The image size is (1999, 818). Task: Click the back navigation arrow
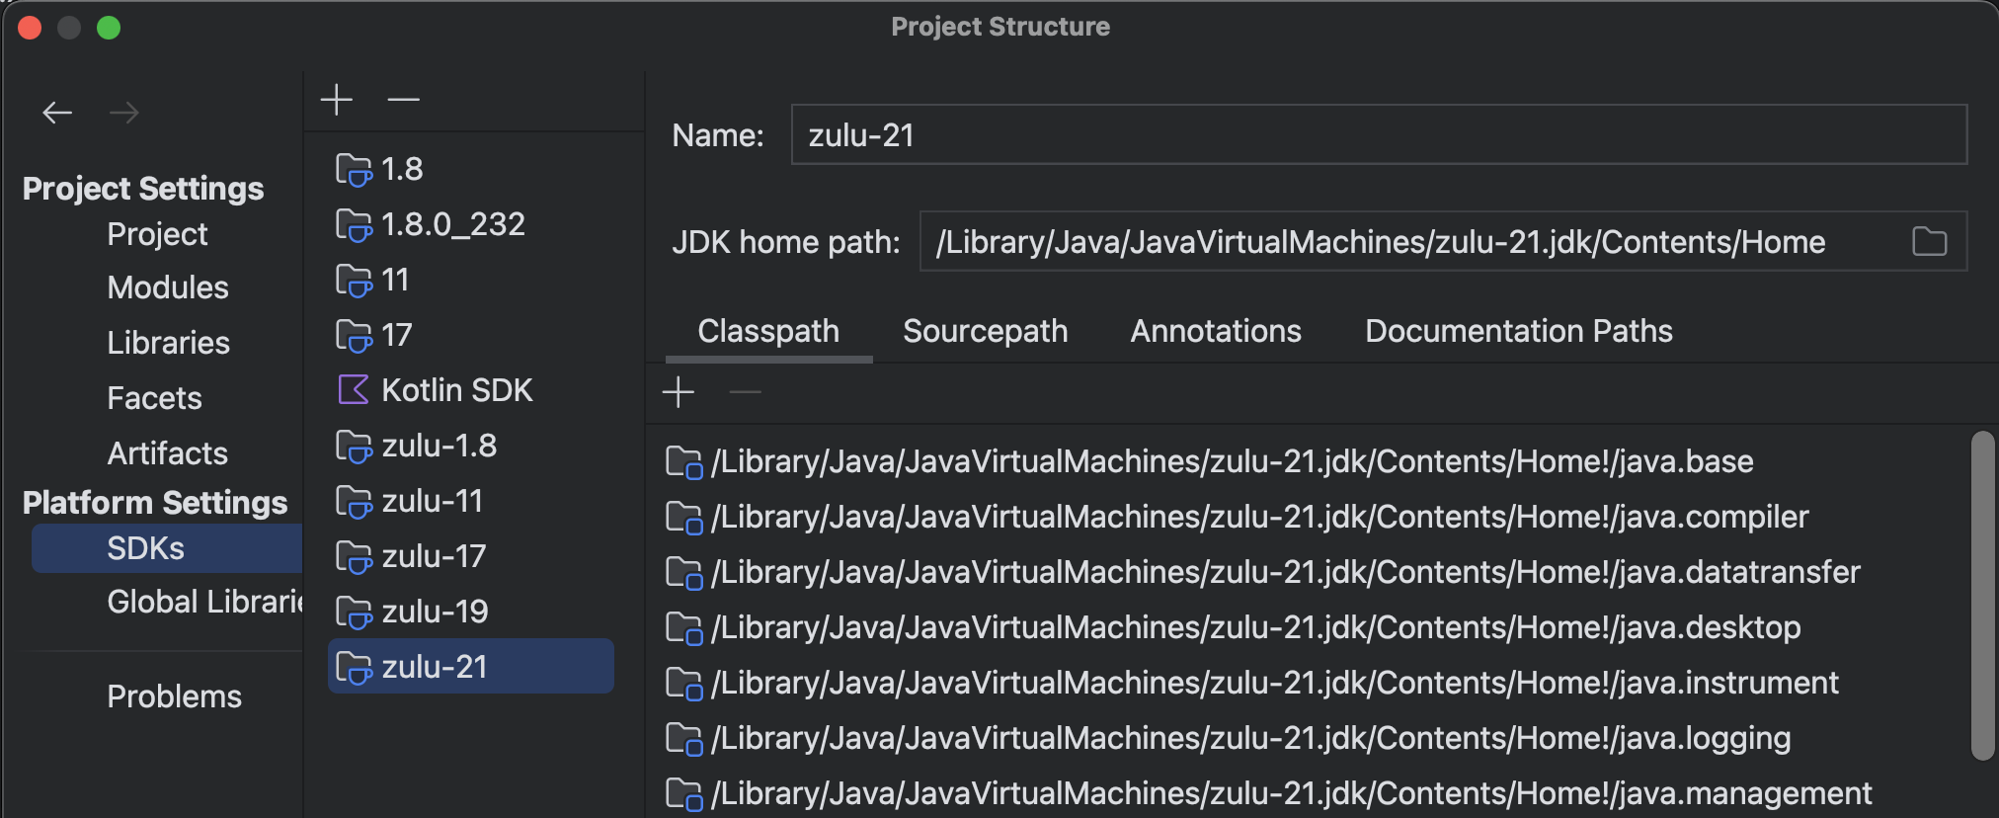pos(57,113)
